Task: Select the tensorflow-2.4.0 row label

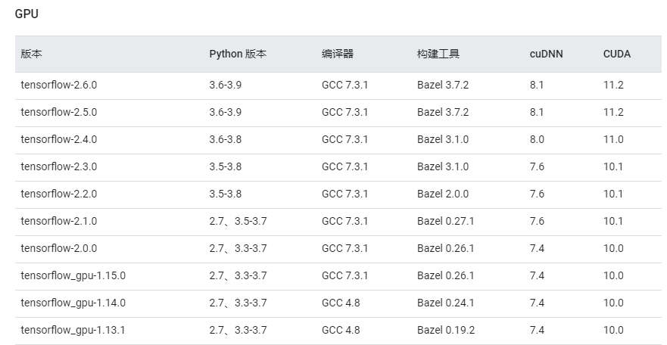Action: pyautogui.click(x=59, y=139)
